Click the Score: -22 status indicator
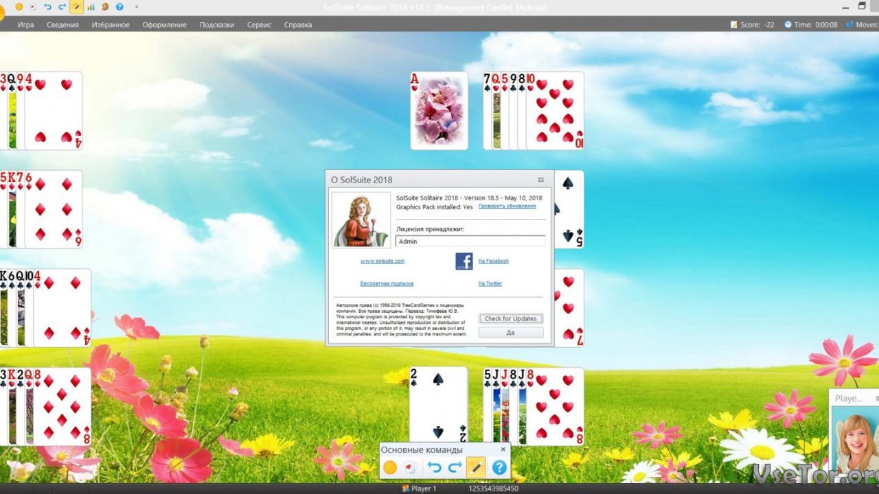This screenshot has height=494, width=879. 752,25
